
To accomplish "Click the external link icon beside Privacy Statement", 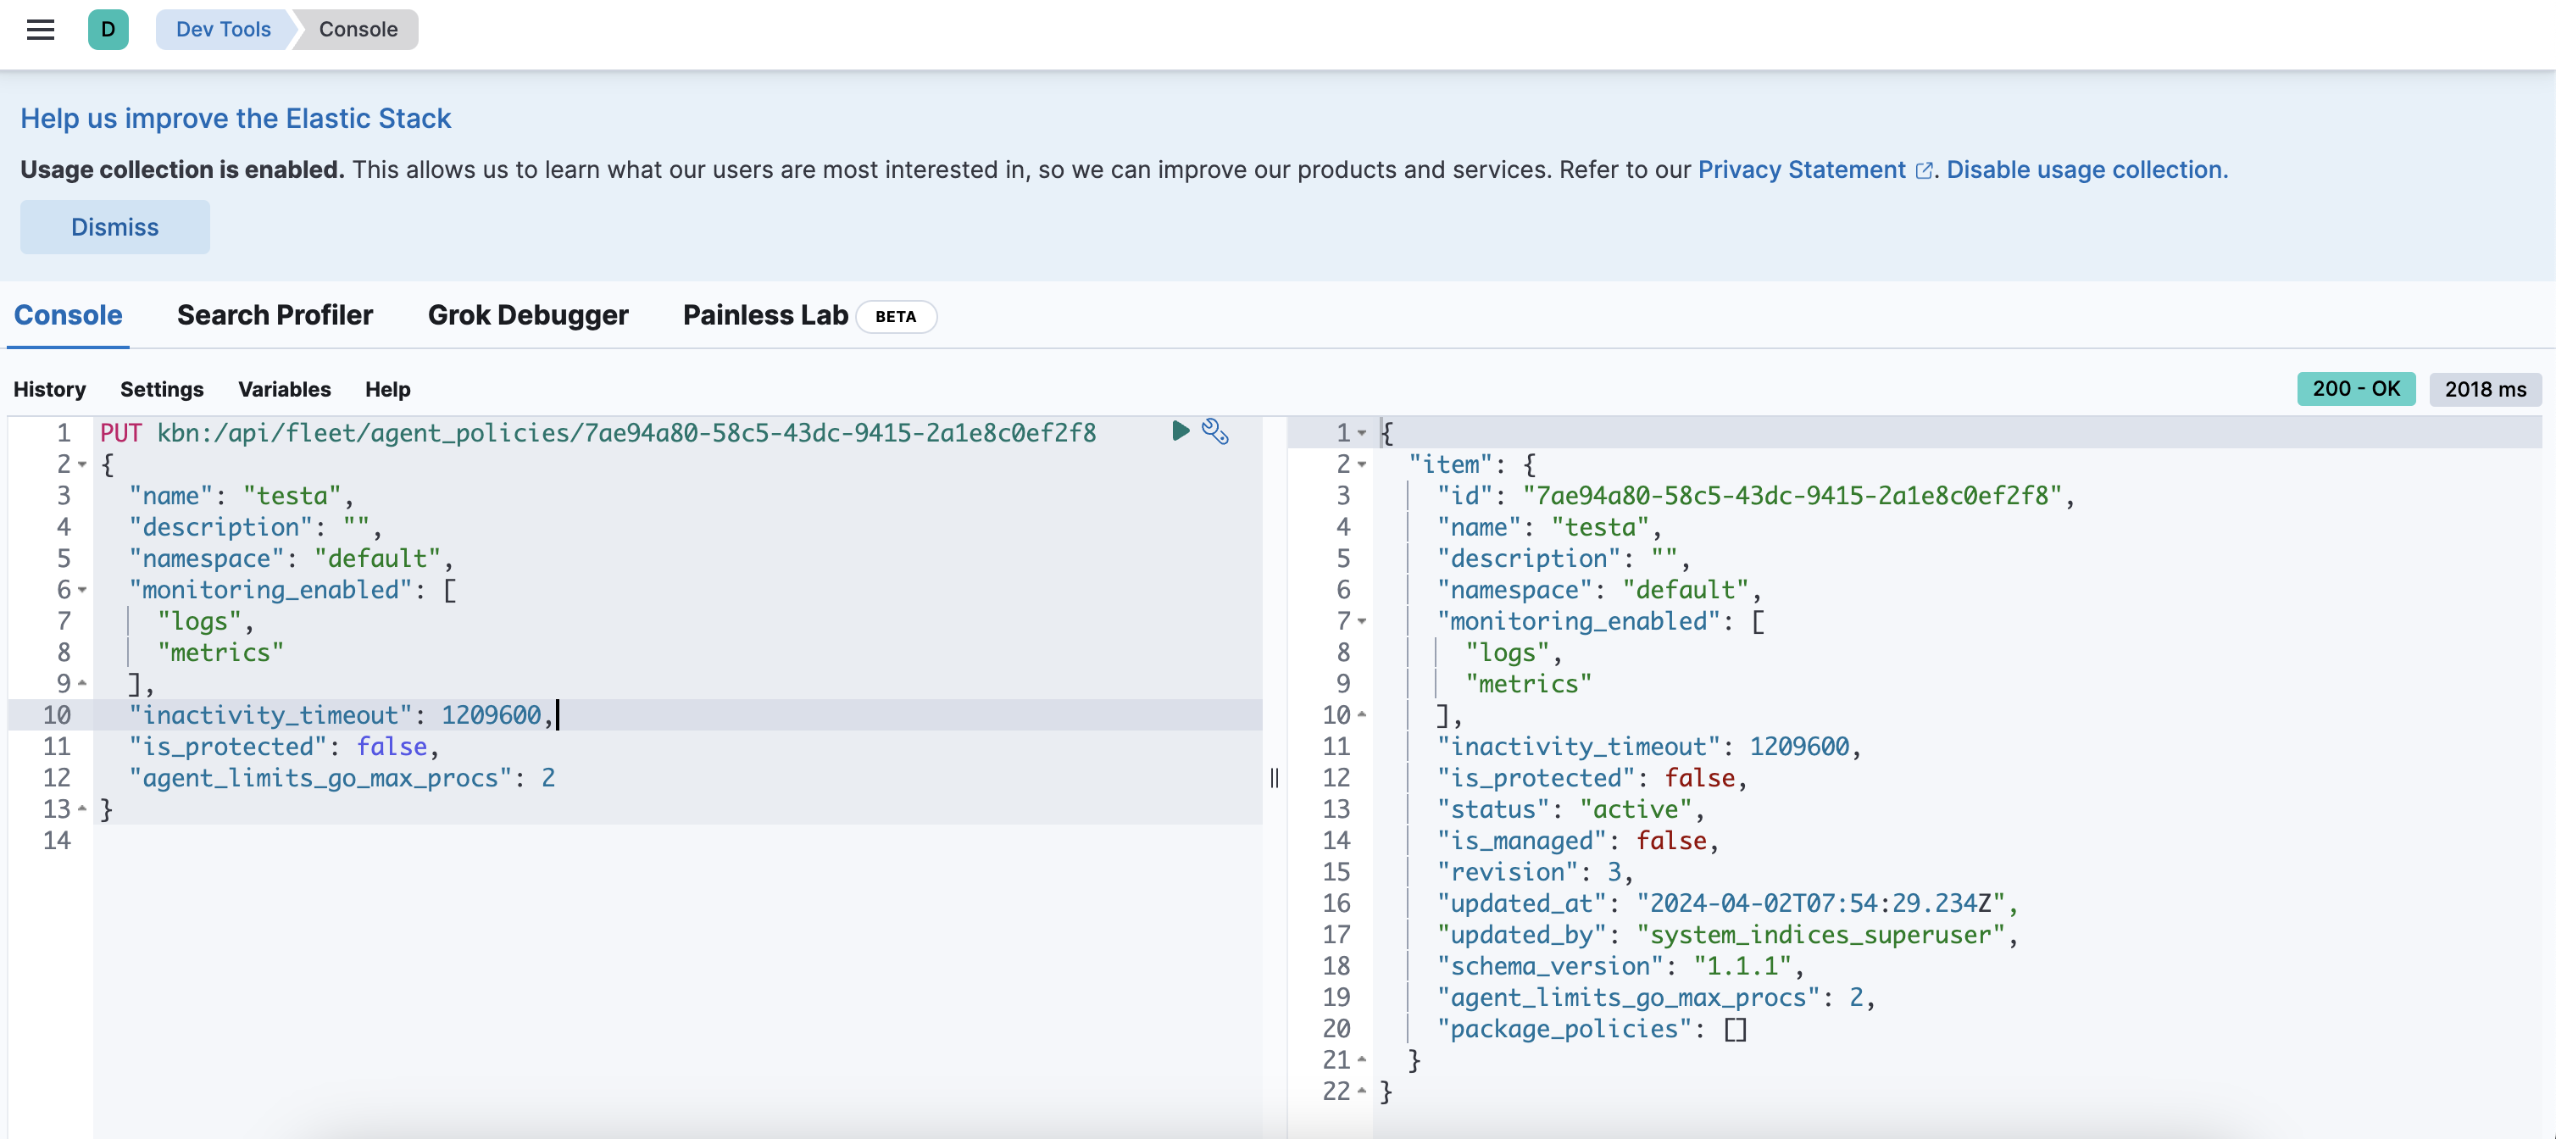I will click(1923, 170).
